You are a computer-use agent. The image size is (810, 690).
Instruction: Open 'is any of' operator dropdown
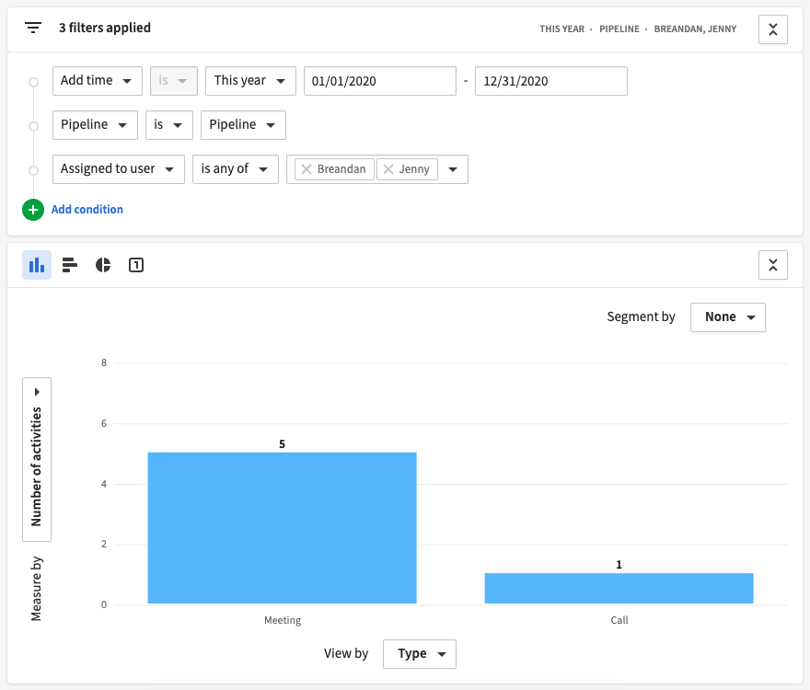coord(236,169)
